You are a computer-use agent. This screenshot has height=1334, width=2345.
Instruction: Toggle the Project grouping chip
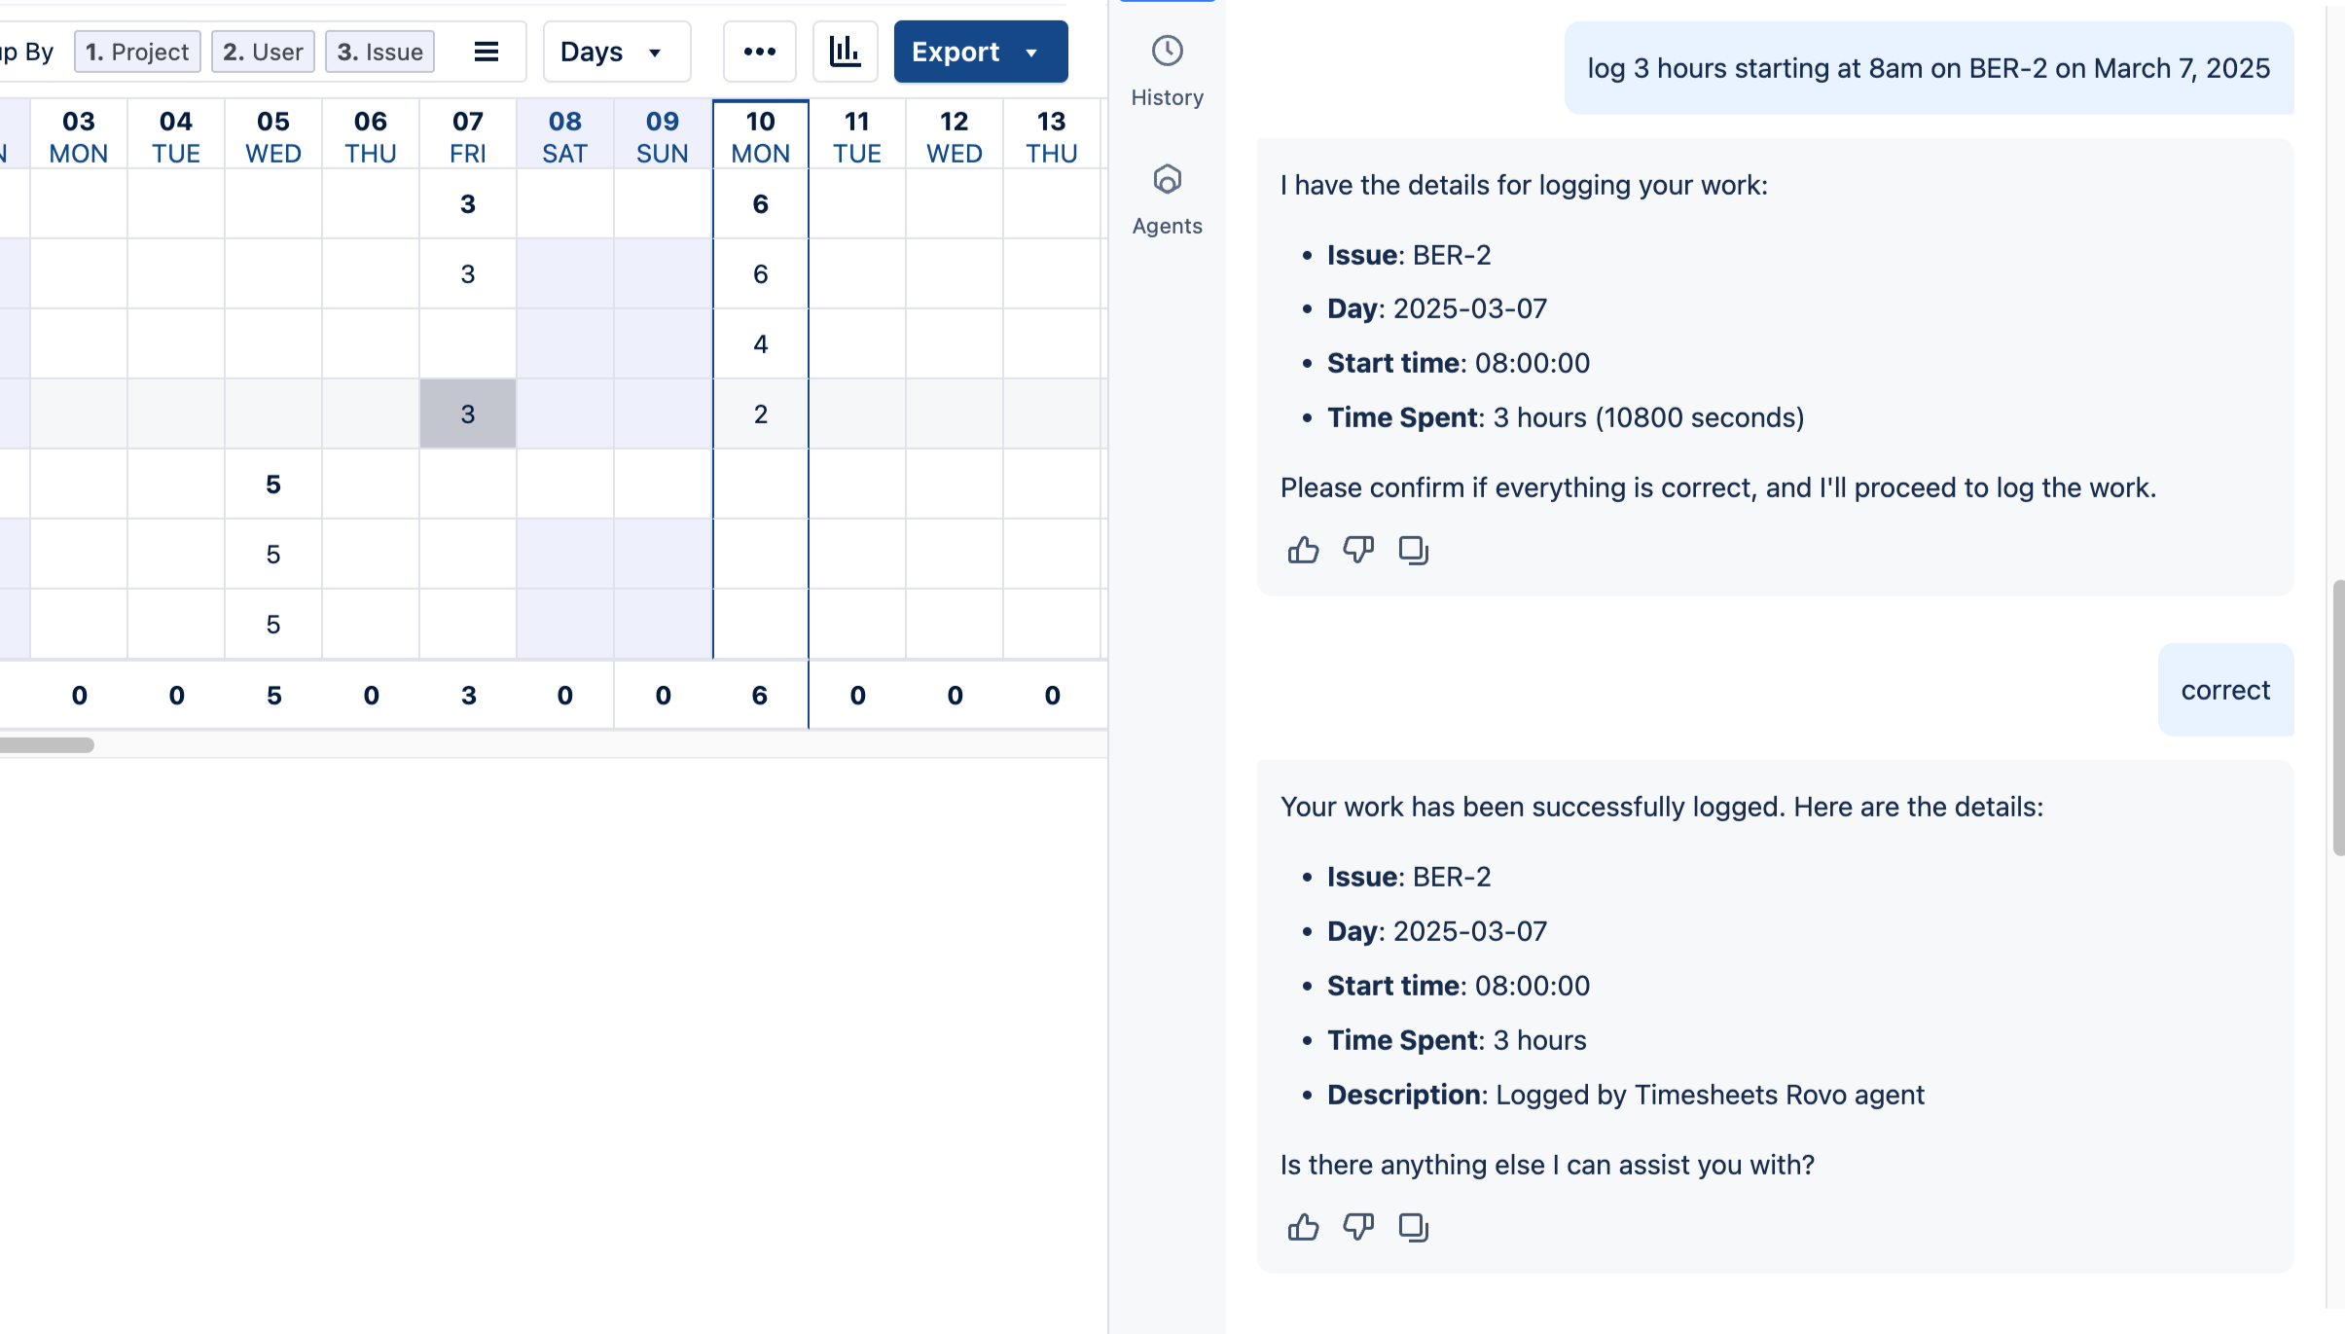137,52
